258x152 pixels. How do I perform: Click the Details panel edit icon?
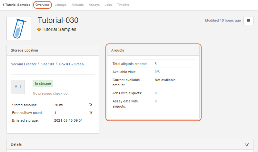click(x=247, y=144)
